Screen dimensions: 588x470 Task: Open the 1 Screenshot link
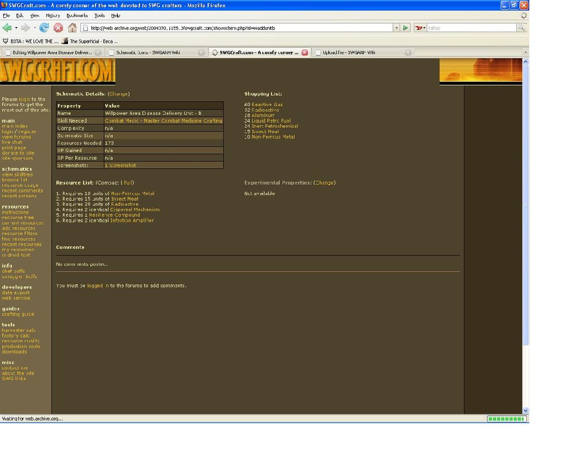click(120, 166)
